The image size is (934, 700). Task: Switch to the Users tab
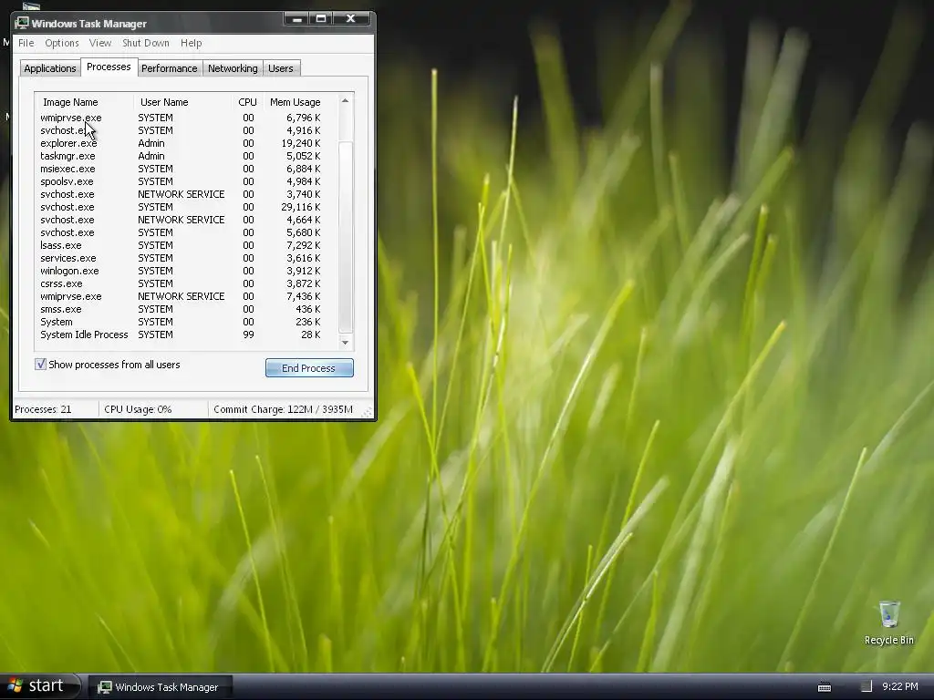(x=281, y=68)
